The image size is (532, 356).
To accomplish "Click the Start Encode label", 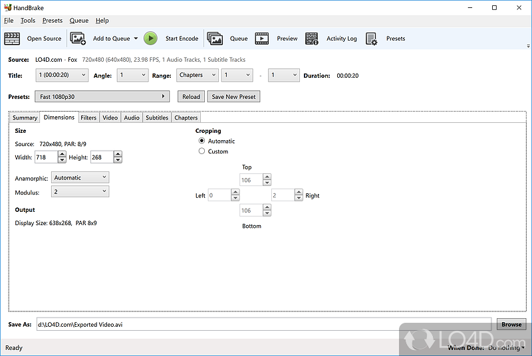I will 182,39.
